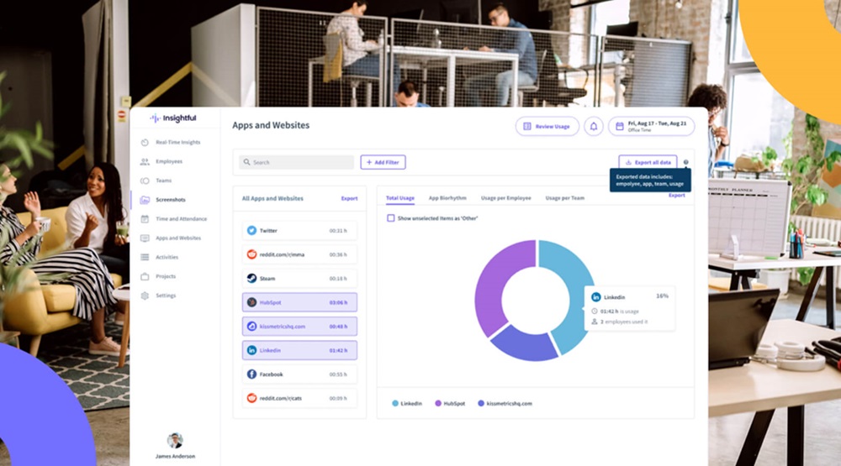Screen dimensions: 841x466
Task: Click the help question mark icon
Action: pos(685,162)
